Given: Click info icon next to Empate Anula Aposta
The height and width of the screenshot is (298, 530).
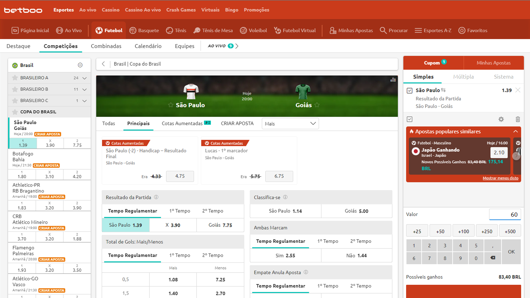Looking at the screenshot, I should 306,272.
